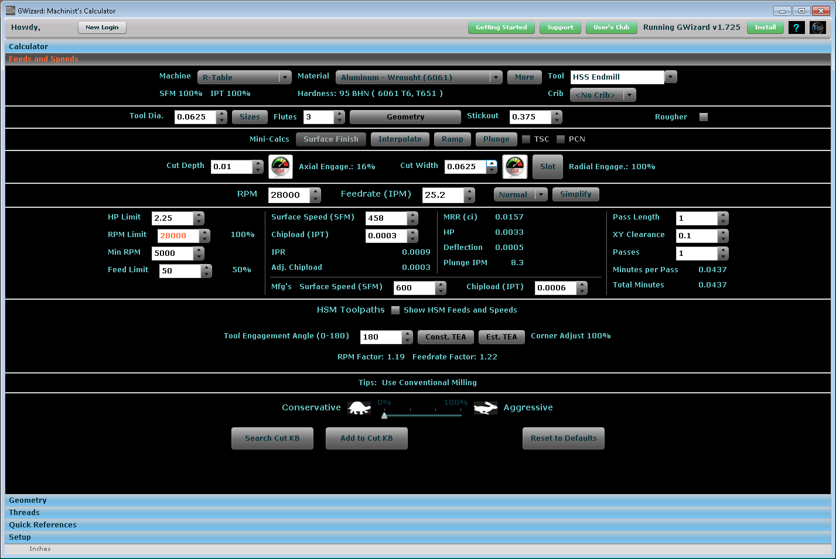Click the GWizard app icon in title bar
This screenshot has height=559, width=836.
(x=10, y=11)
